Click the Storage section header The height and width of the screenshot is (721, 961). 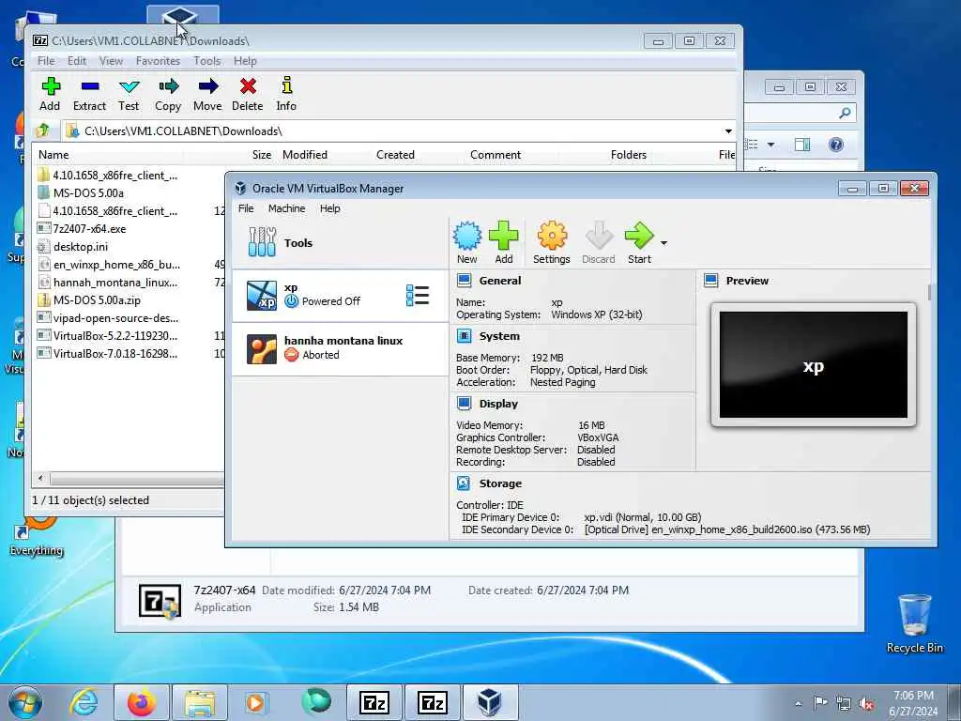click(x=500, y=483)
